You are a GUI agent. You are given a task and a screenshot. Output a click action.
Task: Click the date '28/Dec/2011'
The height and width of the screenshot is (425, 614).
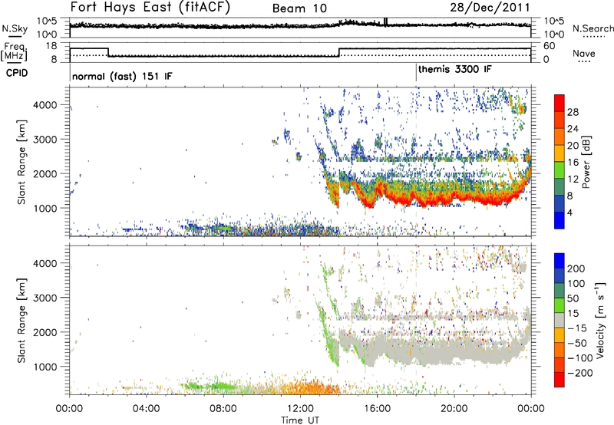(490, 7)
